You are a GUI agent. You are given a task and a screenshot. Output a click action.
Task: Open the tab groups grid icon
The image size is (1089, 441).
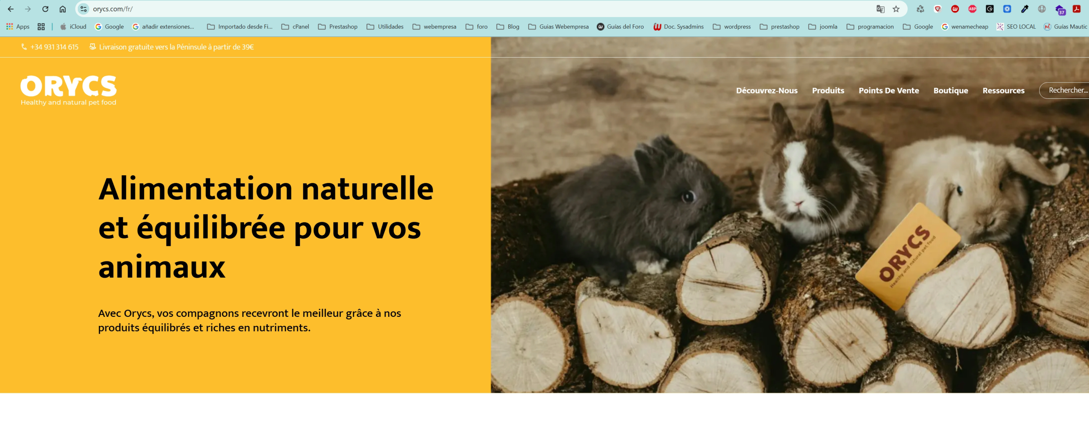coord(41,27)
